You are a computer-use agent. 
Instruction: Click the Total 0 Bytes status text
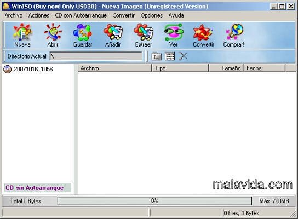[25, 201]
